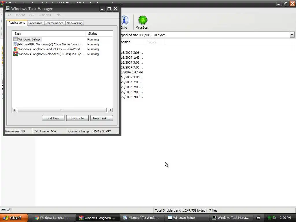Switch to the Processes tab
The image size is (296, 222).
(35, 23)
